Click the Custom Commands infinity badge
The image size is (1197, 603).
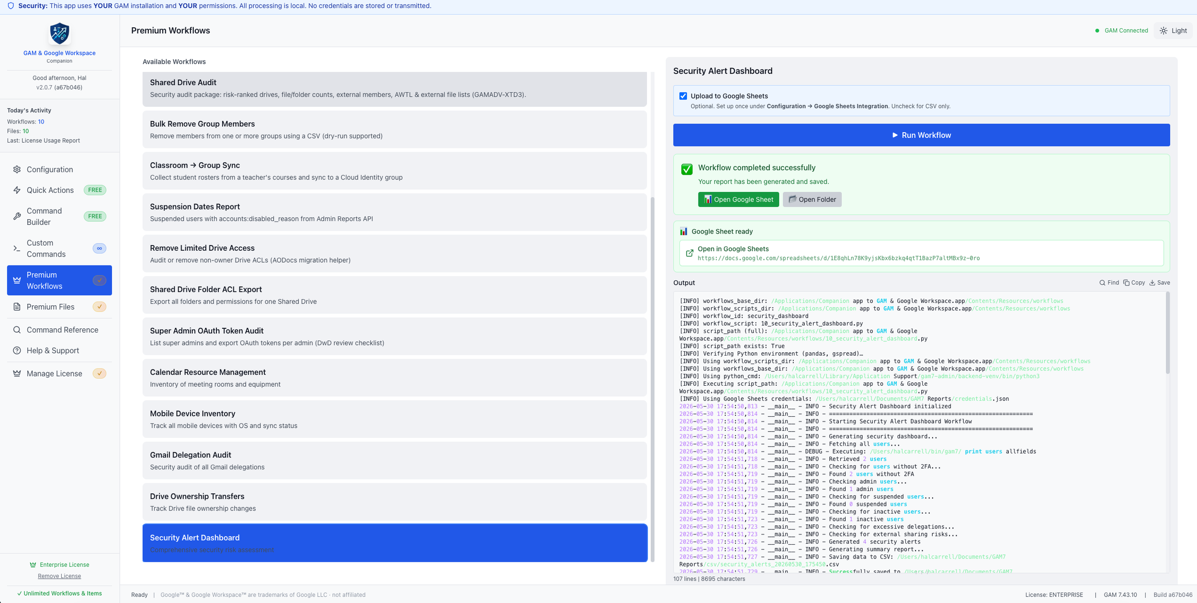click(x=100, y=248)
